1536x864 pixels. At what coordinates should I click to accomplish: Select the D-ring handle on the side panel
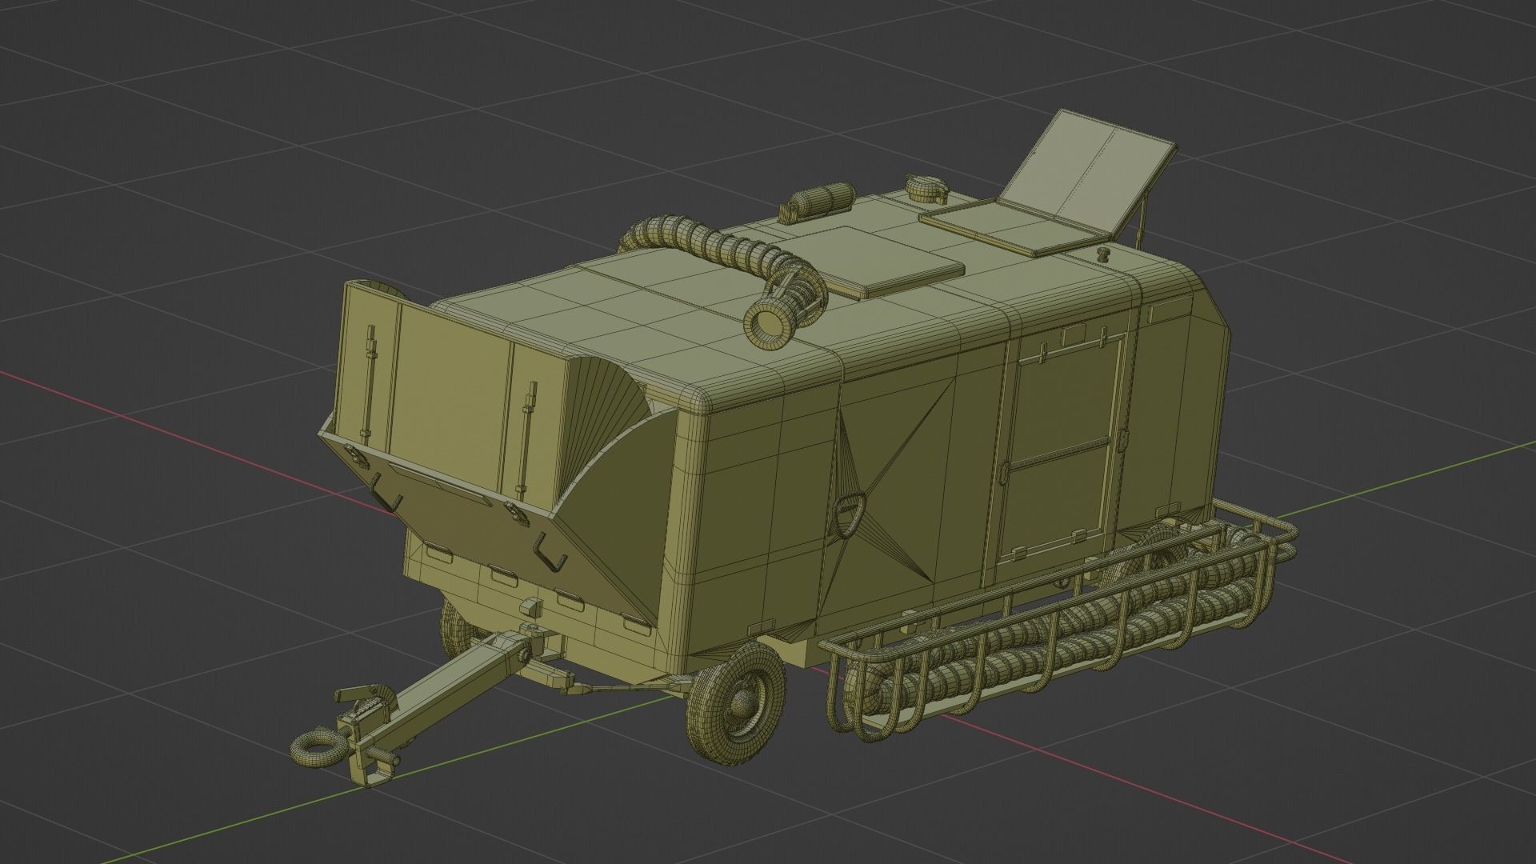pyautogui.click(x=848, y=516)
